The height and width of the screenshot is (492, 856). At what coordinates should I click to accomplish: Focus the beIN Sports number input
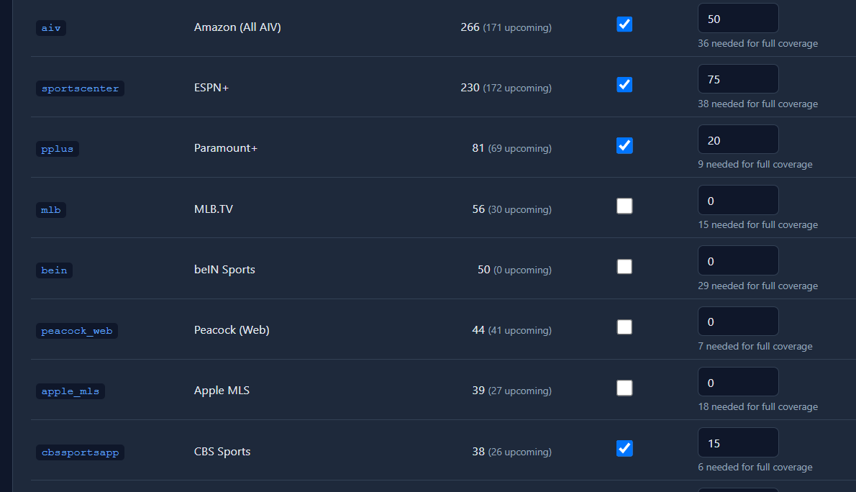(x=738, y=261)
